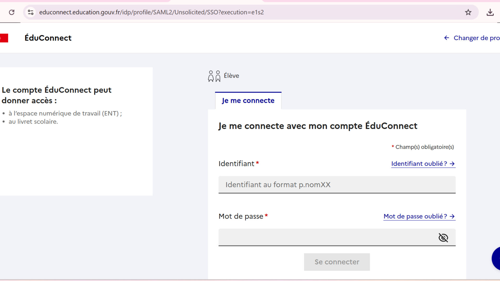Image resolution: width=500 pixels, height=281 pixels.
Task: Open browser downloads icon
Action: pos(490,12)
